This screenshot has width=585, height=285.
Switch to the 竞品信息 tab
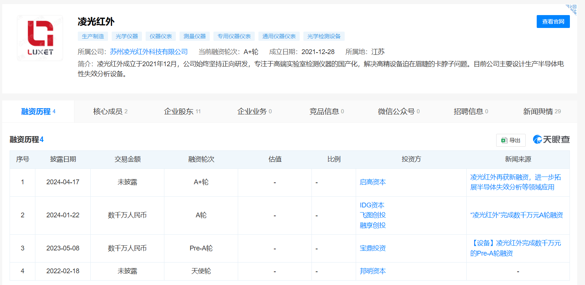coord(327,111)
